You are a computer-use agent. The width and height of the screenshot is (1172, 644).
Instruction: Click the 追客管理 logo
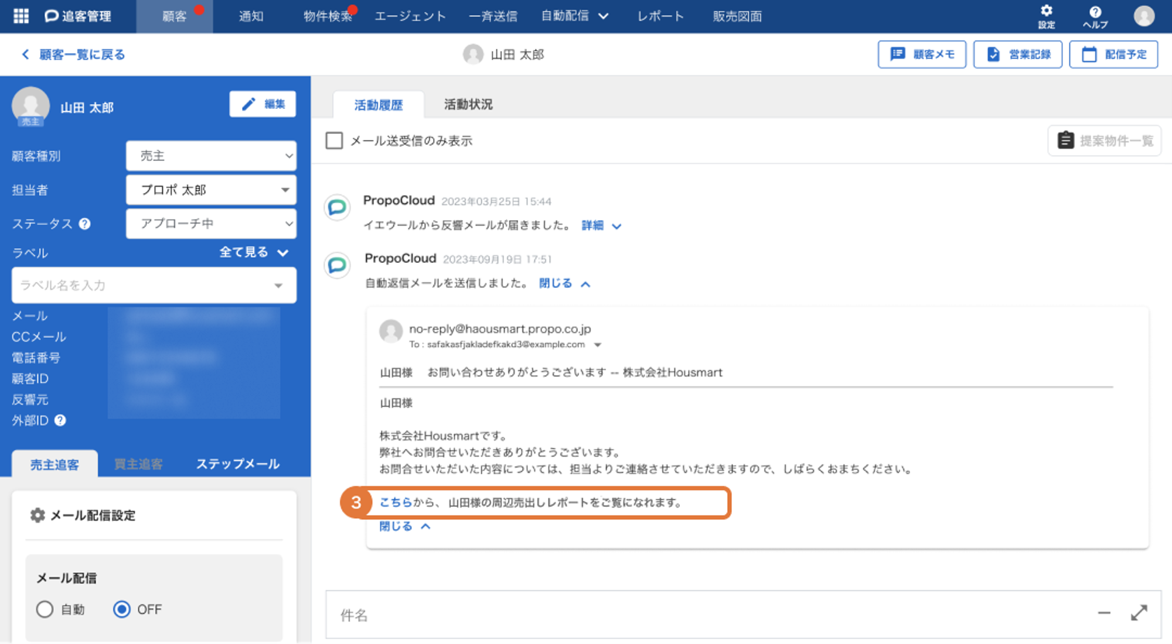pos(78,16)
